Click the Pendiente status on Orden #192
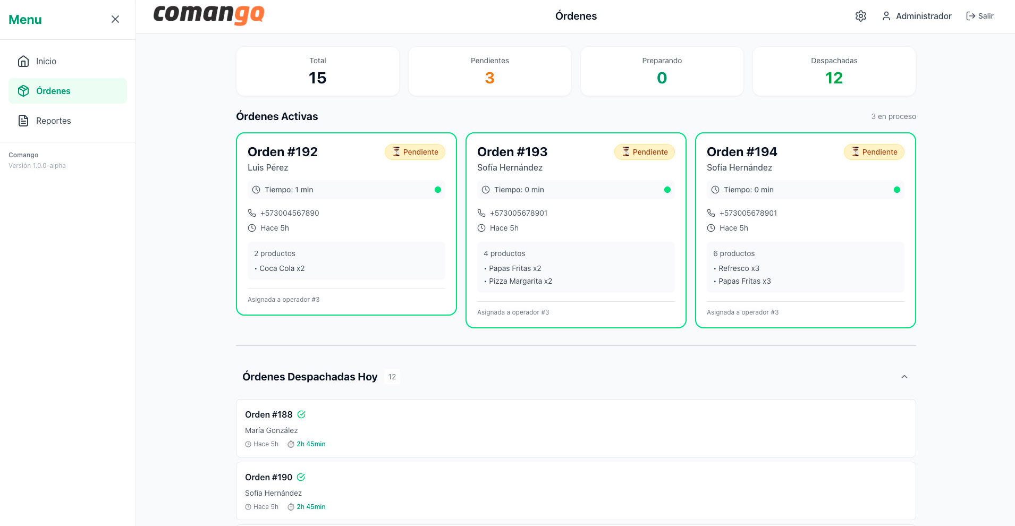This screenshot has width=1015, height=526. pos(415,152)
